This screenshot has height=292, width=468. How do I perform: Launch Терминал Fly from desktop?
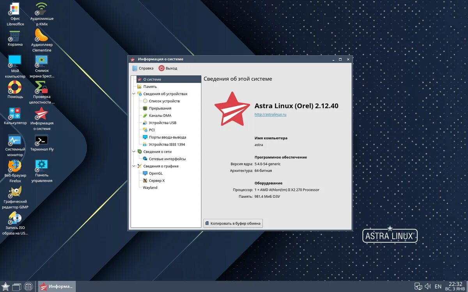(x=42, y=142)
